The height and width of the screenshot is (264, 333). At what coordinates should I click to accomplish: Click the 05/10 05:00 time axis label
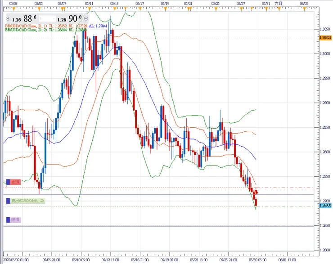tap(81, 260)
